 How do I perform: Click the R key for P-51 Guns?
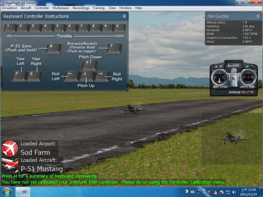coord(53,49)
